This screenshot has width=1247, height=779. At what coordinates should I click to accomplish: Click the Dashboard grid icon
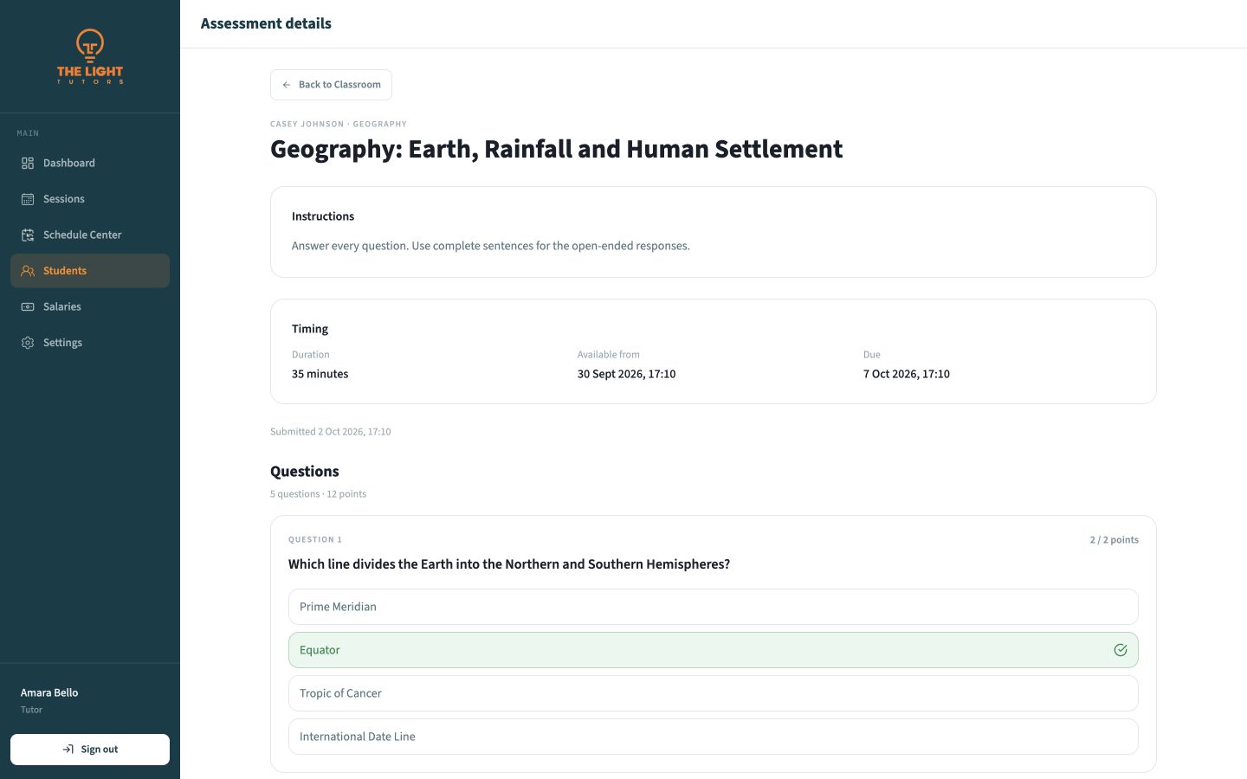[28, 163]
